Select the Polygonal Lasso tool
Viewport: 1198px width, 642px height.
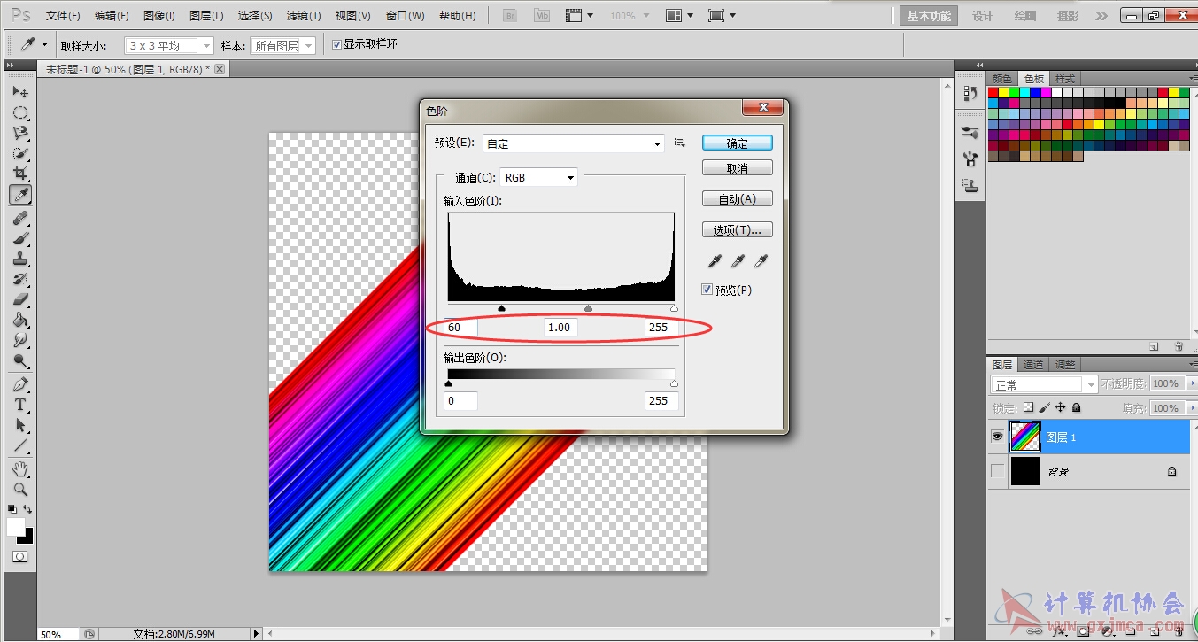coord(19,133)
